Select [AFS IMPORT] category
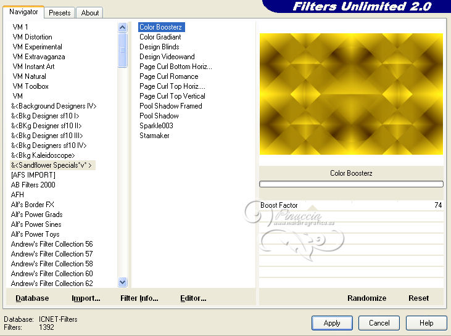This screenshot has height=336, width=451. 33,175
